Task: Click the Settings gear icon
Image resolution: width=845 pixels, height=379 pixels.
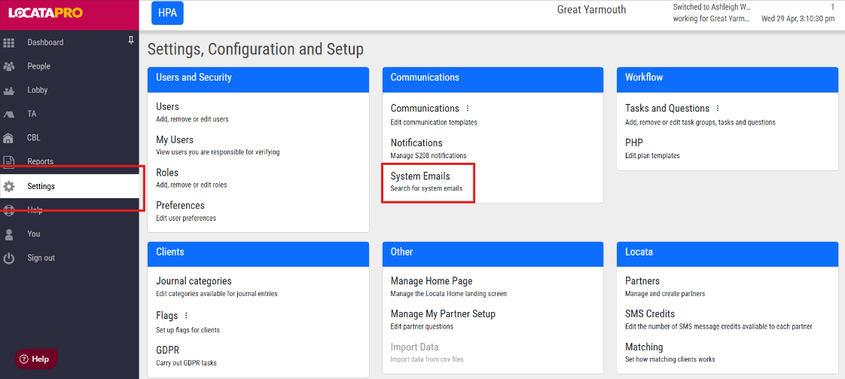Action: tap(8, 187)
